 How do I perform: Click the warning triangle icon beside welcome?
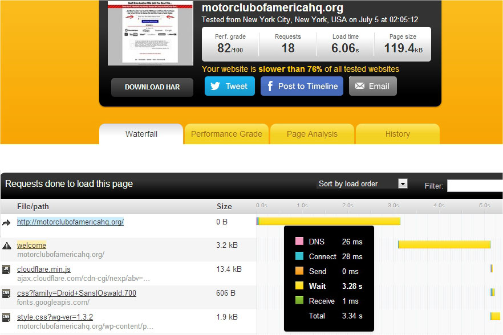click(x=7, y=246)
